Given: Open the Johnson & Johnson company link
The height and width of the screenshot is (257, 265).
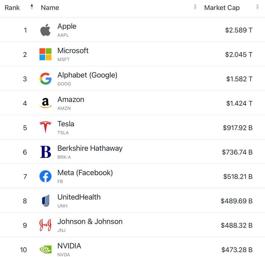Looking at the screenshot, I should pos(90,221).
